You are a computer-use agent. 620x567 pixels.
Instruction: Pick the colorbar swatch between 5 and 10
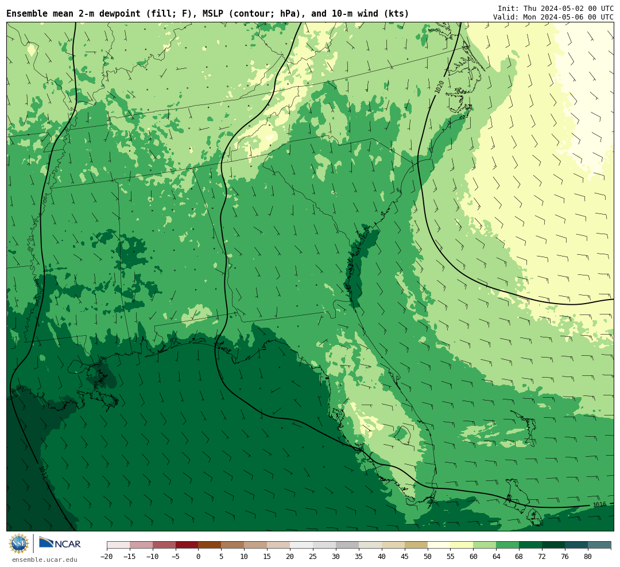pyautogui.click(x=233, y=545)
